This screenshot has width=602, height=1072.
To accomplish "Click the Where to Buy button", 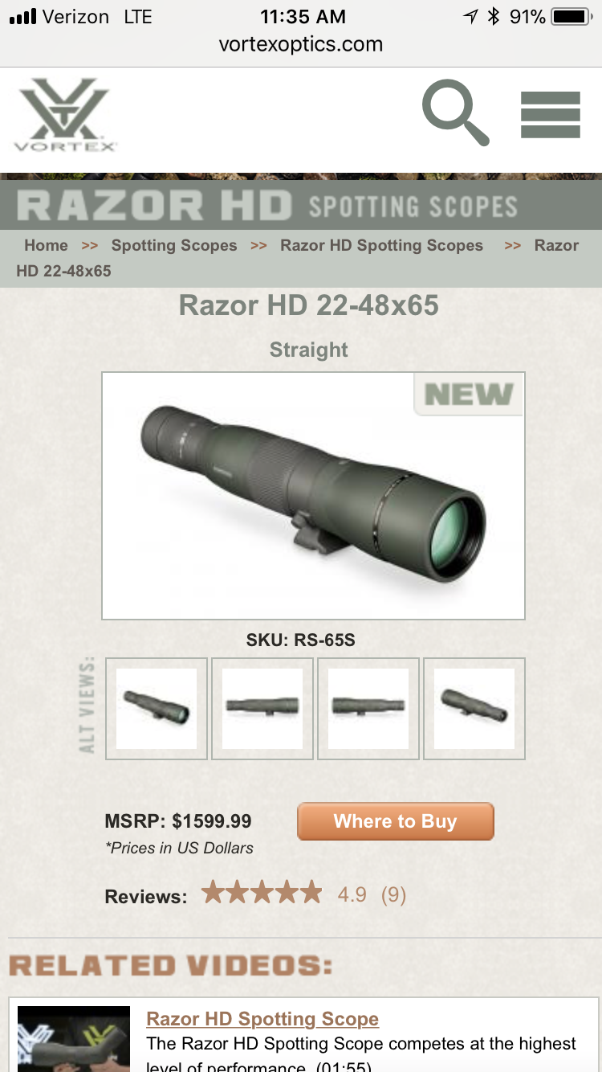I will (x=396, y=821).
